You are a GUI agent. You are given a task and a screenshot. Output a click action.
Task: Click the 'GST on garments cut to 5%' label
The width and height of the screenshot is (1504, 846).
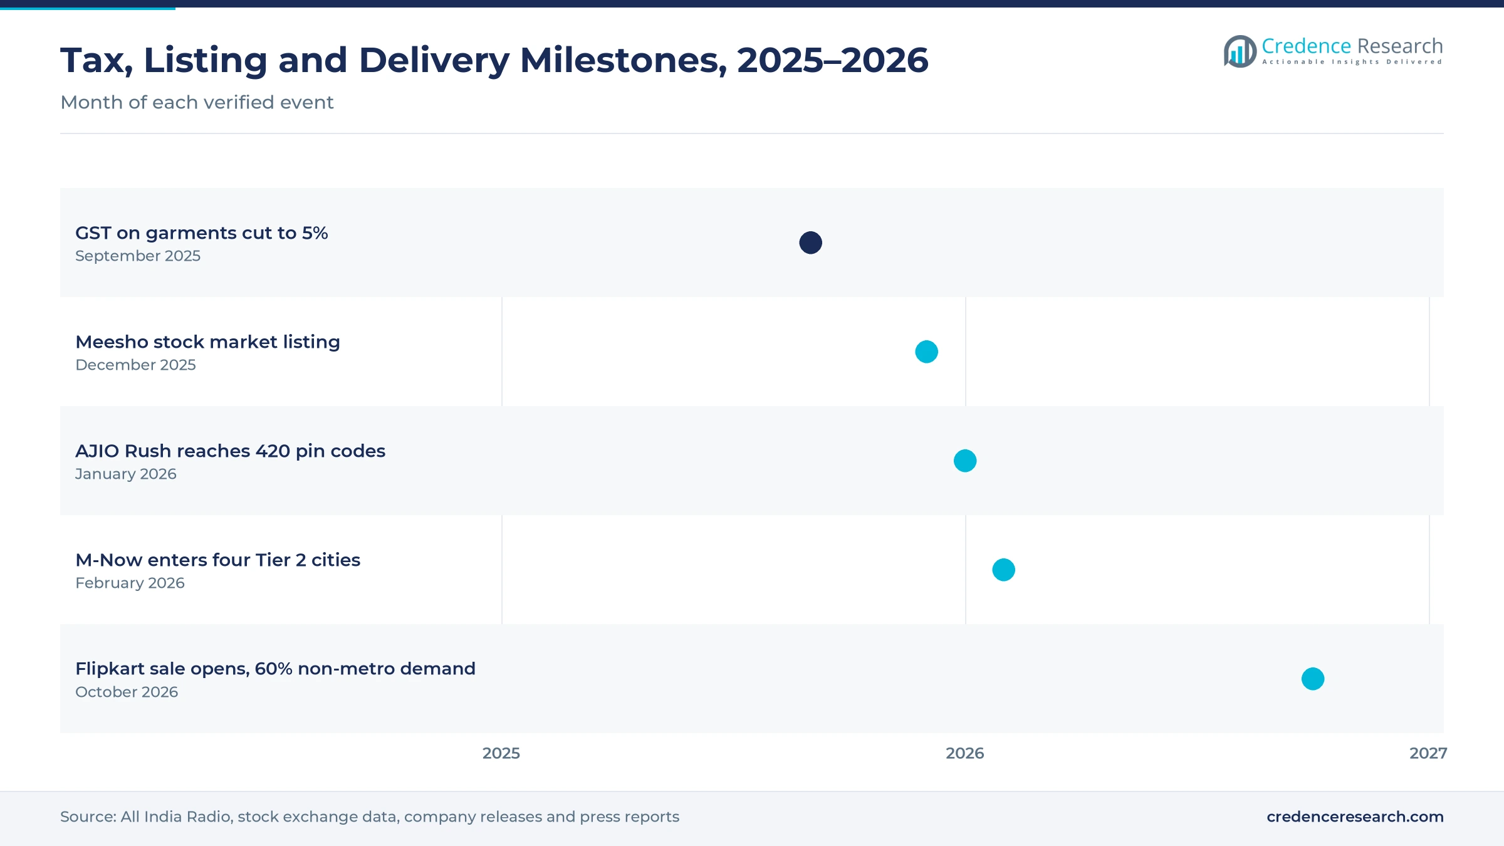[201, 233]
